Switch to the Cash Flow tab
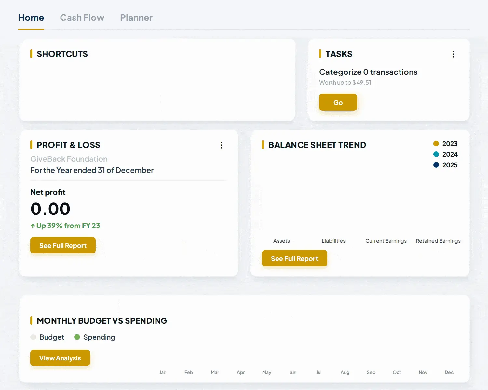This screenshot has width=488, height=390. tap(82, 18)
